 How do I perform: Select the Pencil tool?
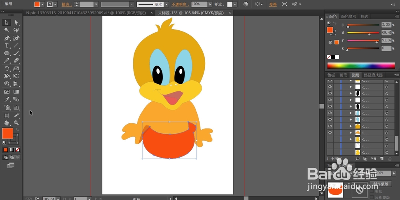(7, 61)
